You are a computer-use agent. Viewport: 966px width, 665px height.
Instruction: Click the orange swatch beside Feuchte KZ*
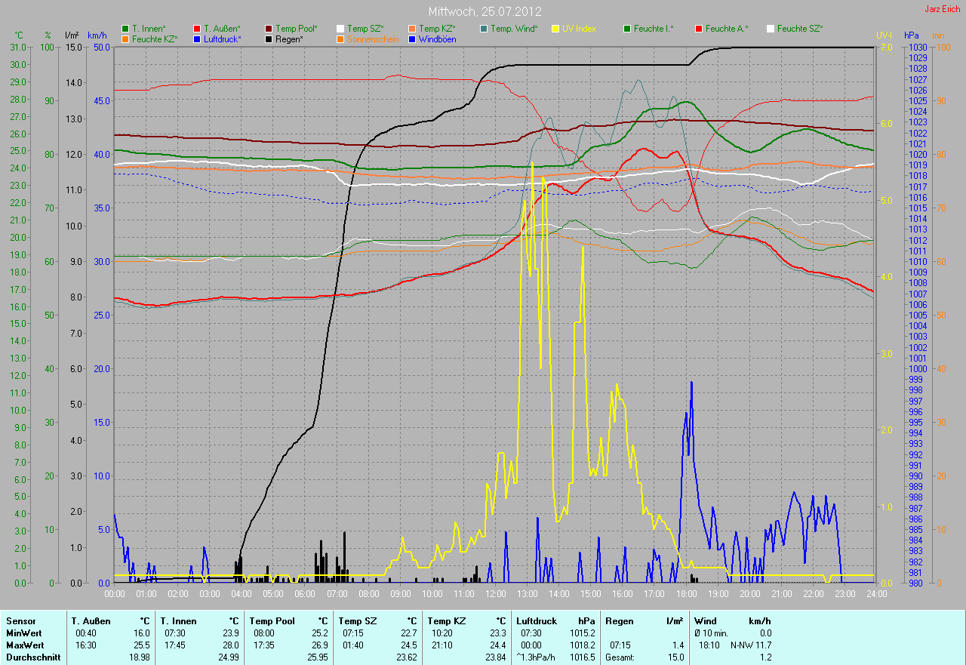125,38
